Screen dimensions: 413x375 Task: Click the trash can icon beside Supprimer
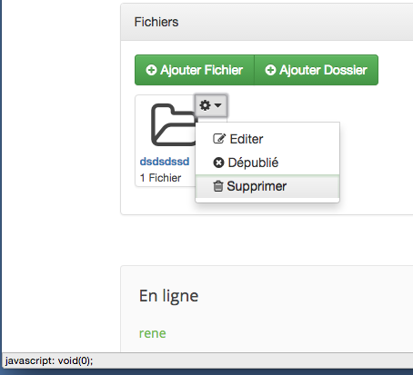(x=218, y=186)
